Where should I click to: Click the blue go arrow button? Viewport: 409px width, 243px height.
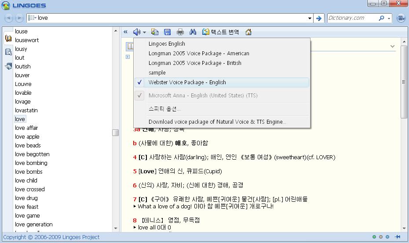[x=319, y=18]
